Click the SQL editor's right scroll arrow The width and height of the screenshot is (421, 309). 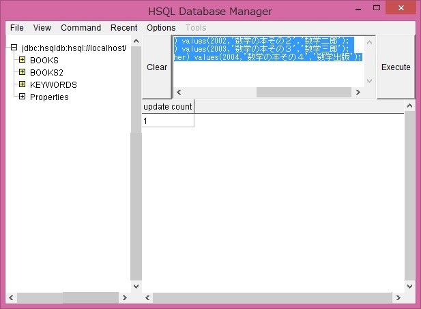[358, 93]
